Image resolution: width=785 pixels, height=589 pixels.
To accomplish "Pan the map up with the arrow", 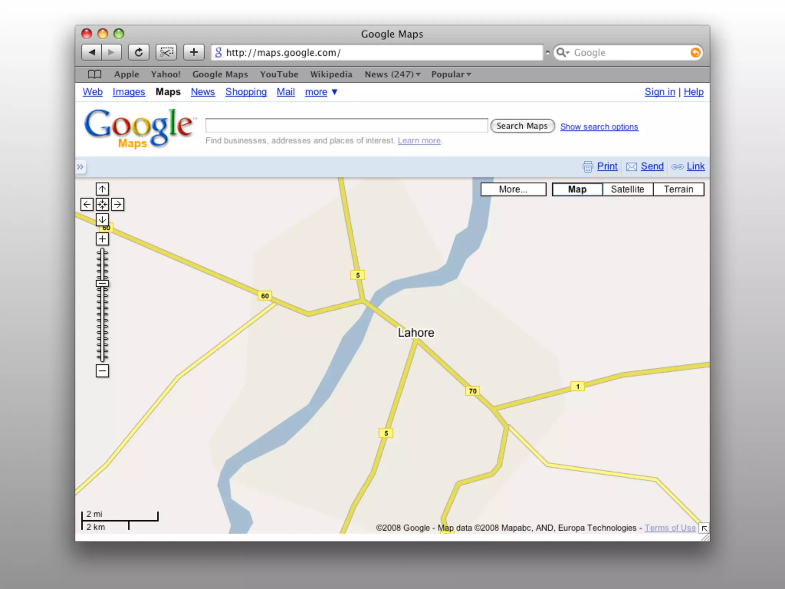I will pos(102,189).
